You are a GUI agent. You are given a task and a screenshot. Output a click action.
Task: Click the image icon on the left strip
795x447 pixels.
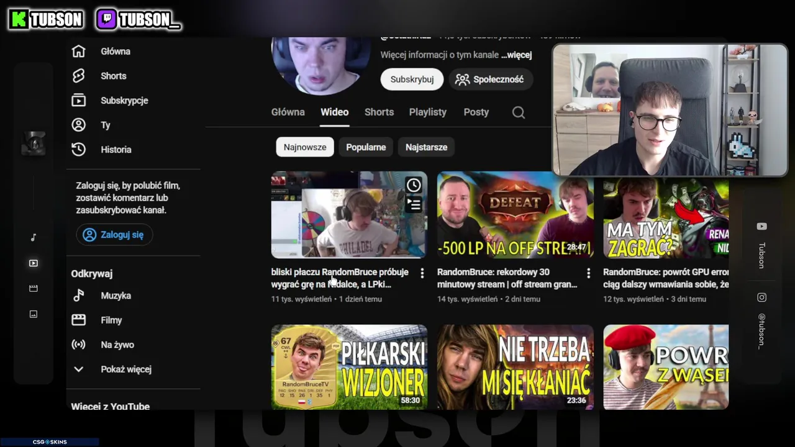34,314
